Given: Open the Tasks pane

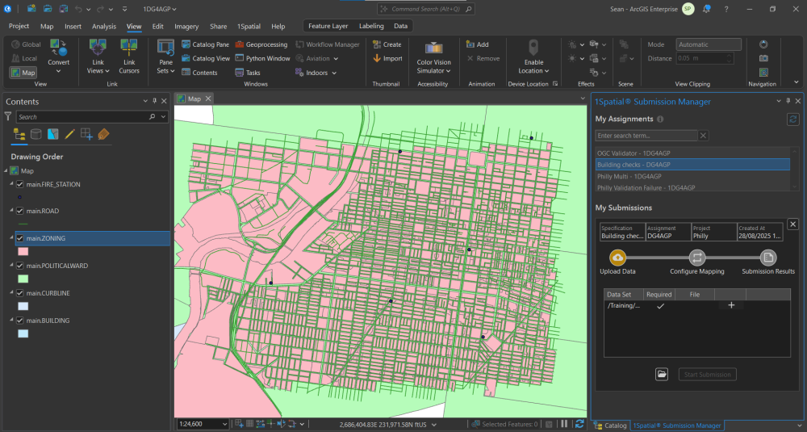Looking at the screenshot, I should 248,73.
